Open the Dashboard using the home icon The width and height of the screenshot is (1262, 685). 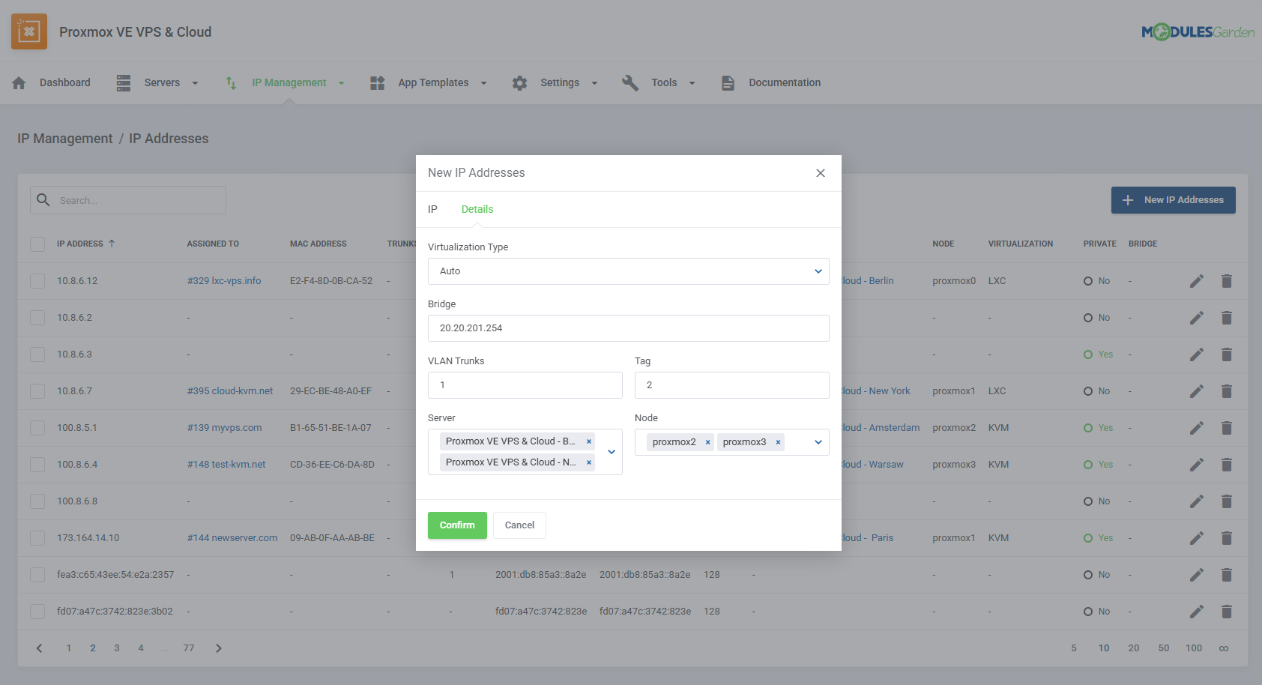pos(19,82)
